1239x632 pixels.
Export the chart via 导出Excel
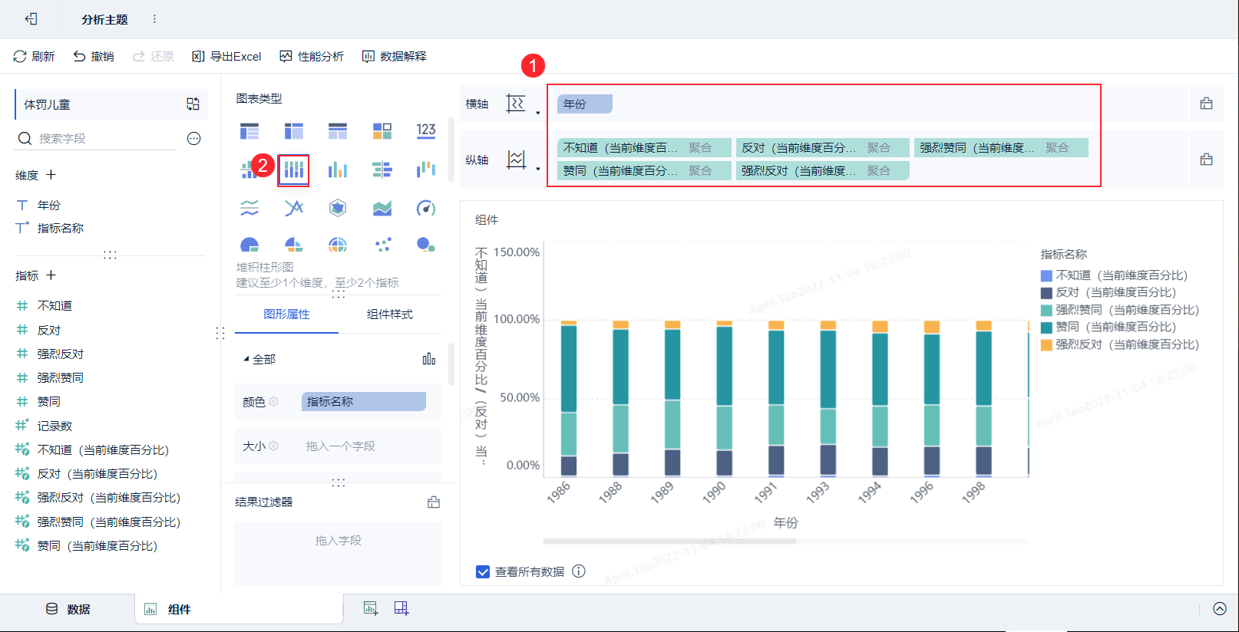click(x=226, y=56)
